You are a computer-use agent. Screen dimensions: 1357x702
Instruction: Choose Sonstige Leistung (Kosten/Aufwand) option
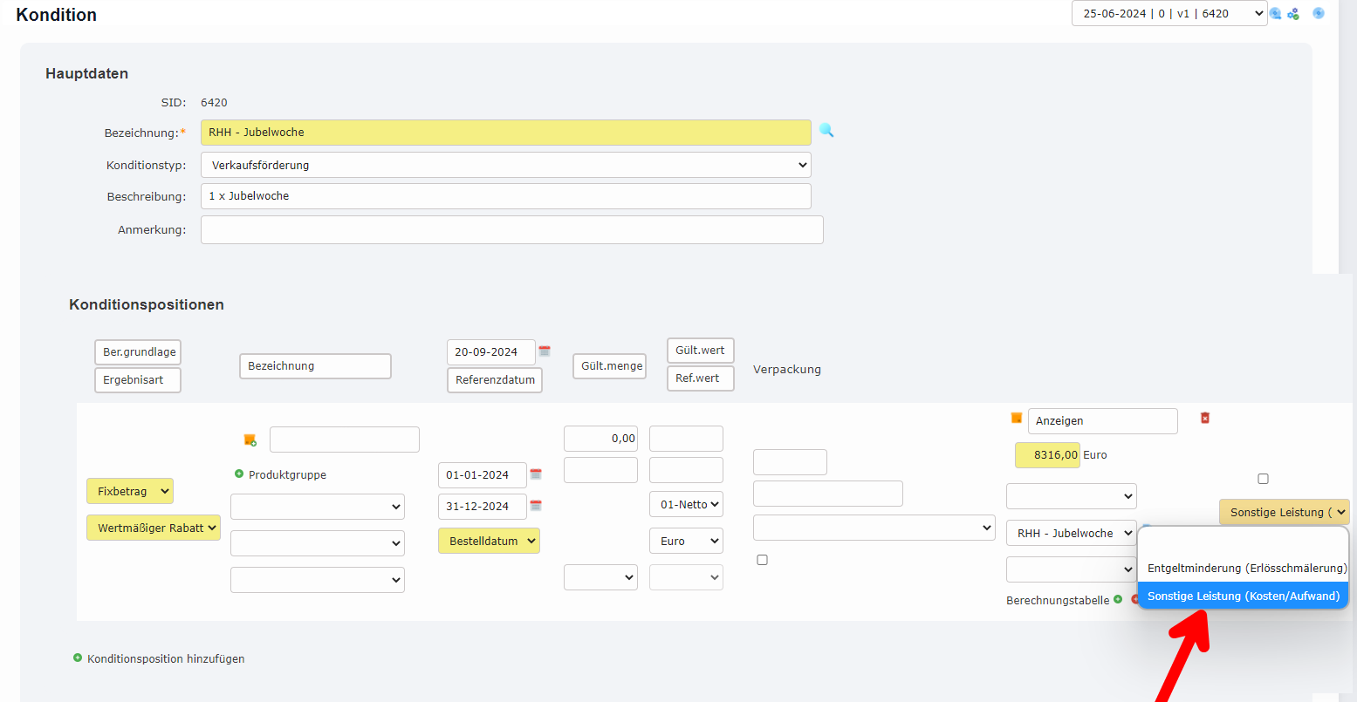[1243, 596]
